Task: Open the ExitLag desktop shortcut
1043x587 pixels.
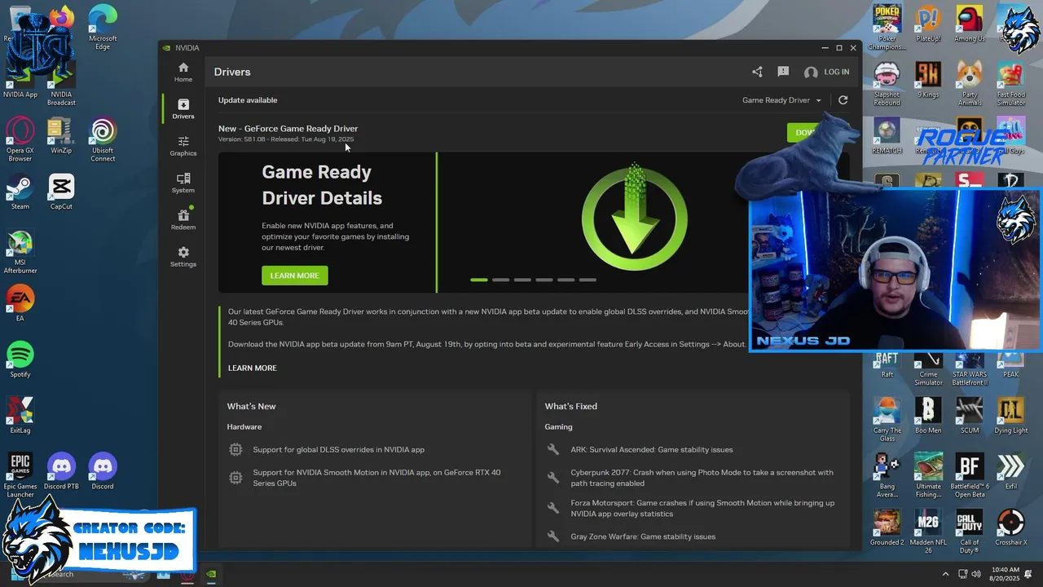Action: tap(20, 416)
